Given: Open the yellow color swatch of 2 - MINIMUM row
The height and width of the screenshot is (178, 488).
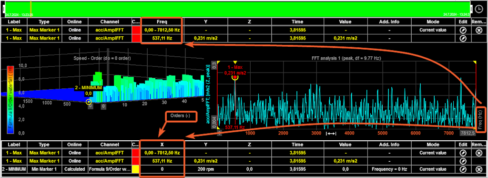Looking at the screenshot, I should (x=136, y=169).
